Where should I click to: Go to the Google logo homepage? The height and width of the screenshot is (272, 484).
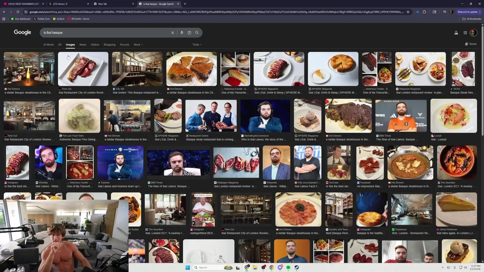click(23, 32)
